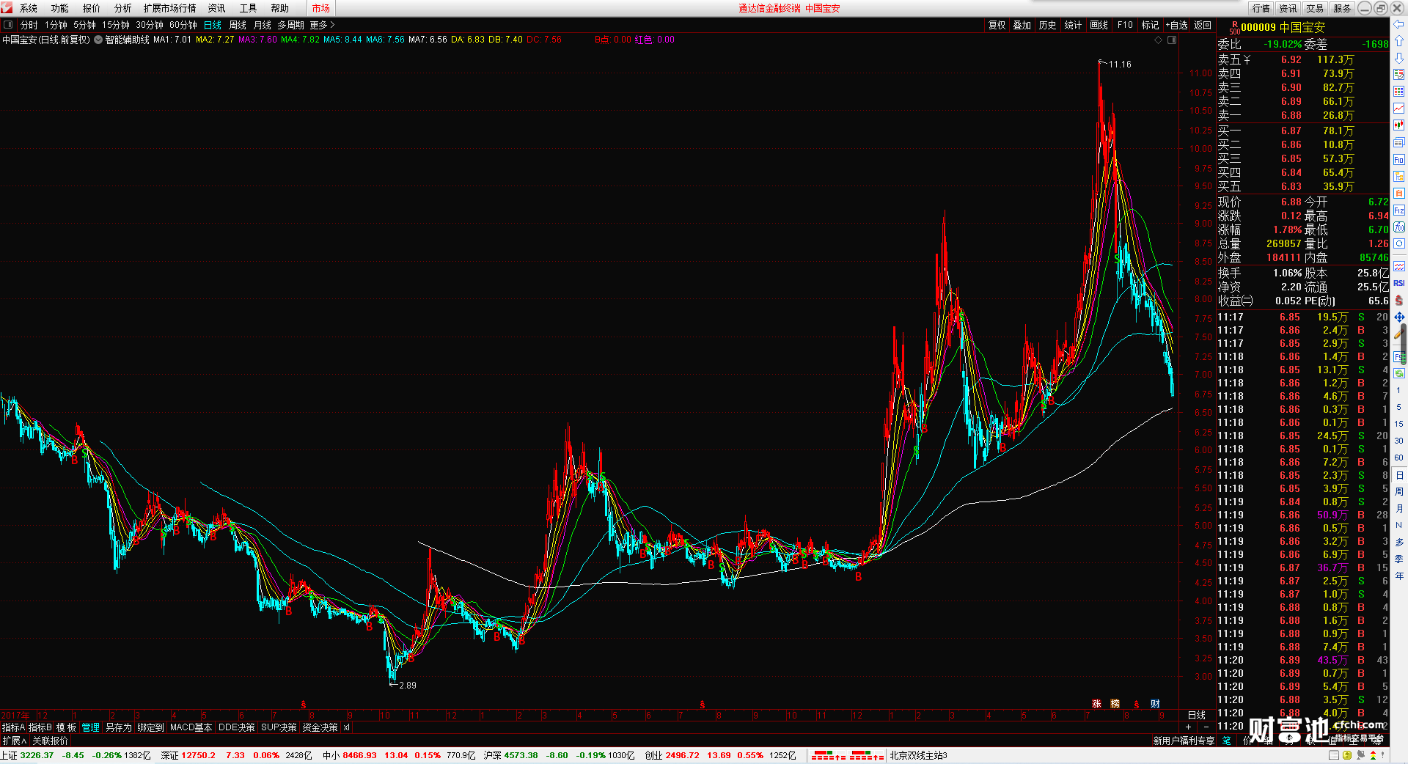Open the orange document icon in sidebar
Image resolution: width=1408 pixels, height=764 pixels.
(x=1398, y=194)
